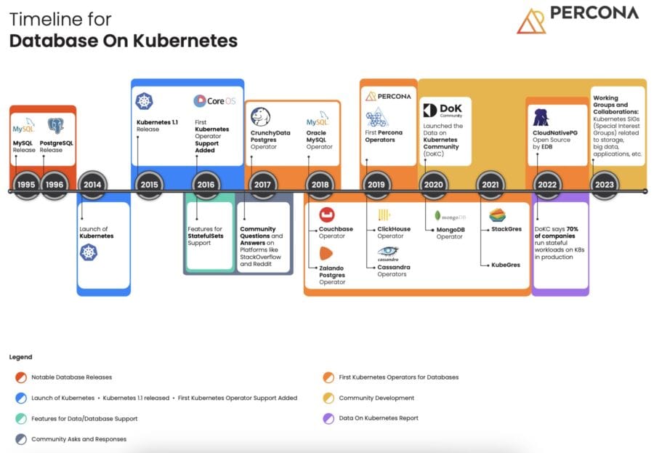Viewport: 654px width, 453px height.
Task: Toggle the Notable Database Releases legend dot
Action: point(22,377)
